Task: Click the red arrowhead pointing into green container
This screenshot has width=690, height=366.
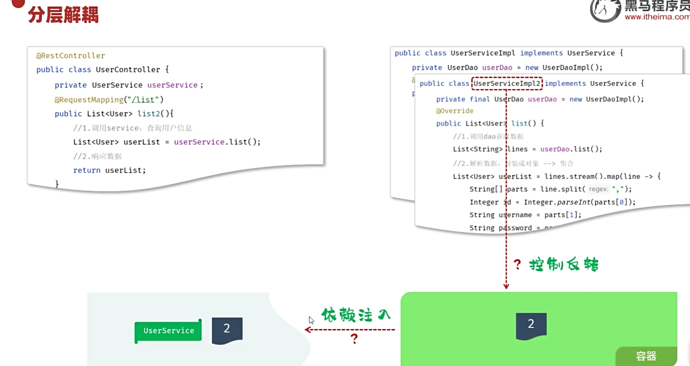Action: pyautogui.click(x=506, y=286)
